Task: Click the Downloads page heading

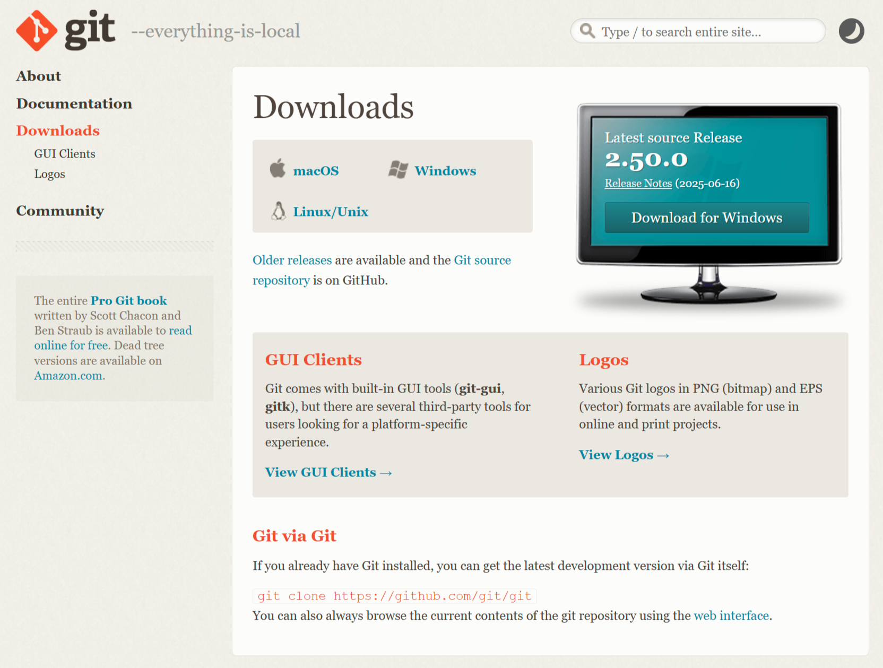Action: 333,107
